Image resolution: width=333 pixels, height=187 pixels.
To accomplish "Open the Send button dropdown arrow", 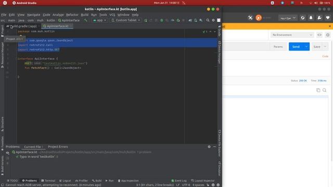I will point(306,47).
